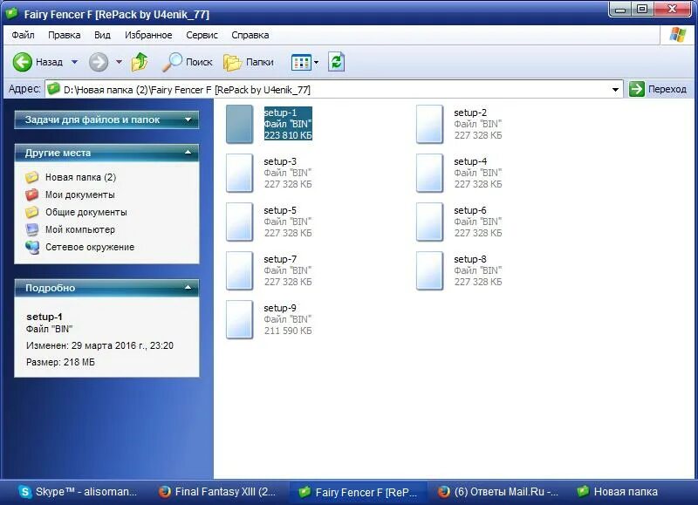Switch to Новая папка taskbar button
698x505 pixels.
pos(619,492)
